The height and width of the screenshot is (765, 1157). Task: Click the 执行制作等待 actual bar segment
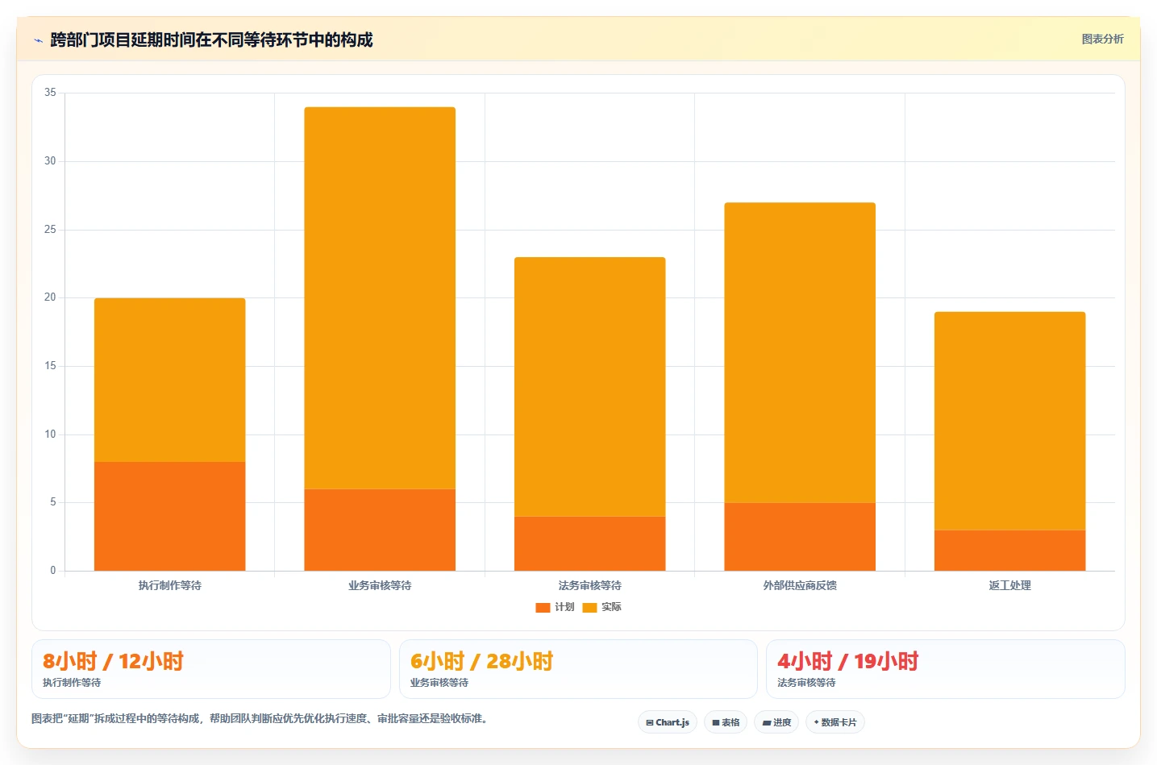[170, 380]
